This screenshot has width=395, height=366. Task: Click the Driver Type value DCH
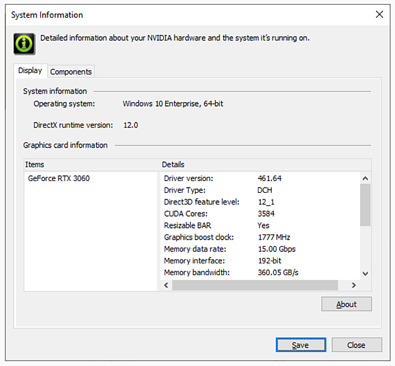pos(265,190)
